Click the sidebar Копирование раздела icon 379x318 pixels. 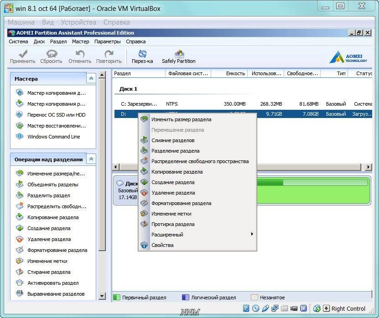point(20,217)
